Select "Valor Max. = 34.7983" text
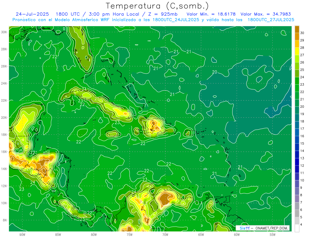This screenshot has height=238, width=309. 266,14
